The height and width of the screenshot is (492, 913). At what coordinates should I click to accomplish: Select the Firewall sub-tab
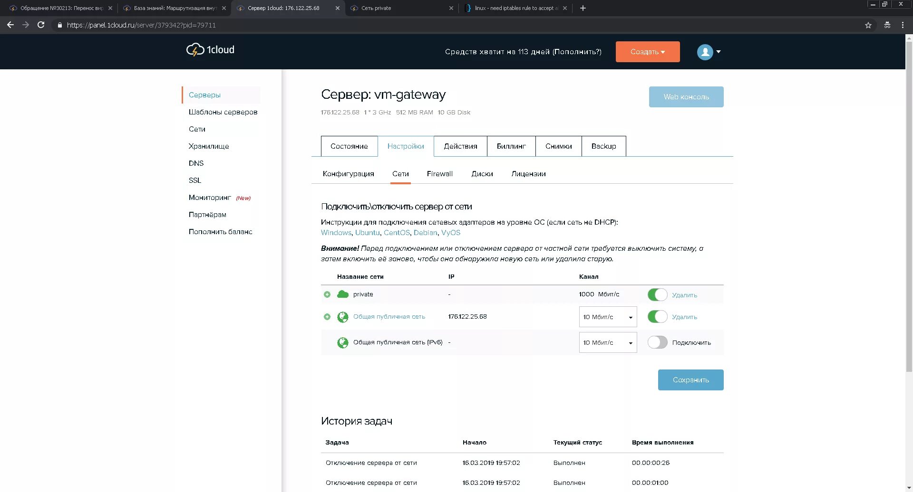pos(439,174)
